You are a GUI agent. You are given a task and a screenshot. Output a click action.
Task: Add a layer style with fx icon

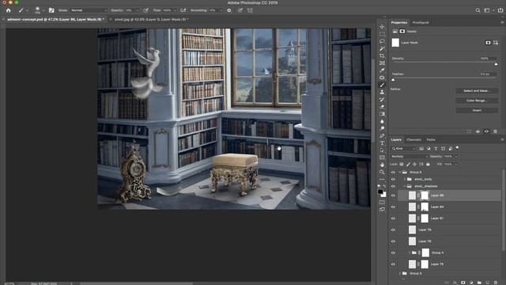click(455, 283)
